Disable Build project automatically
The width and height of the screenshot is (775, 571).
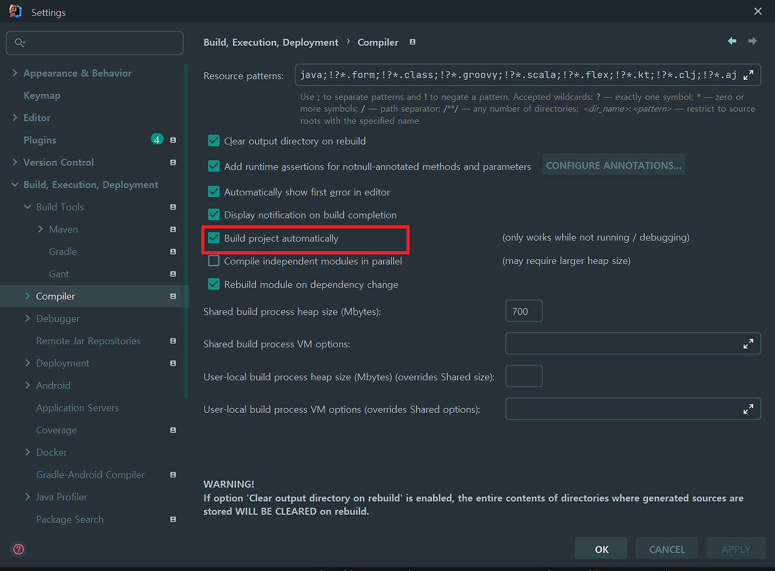[214, 238]
